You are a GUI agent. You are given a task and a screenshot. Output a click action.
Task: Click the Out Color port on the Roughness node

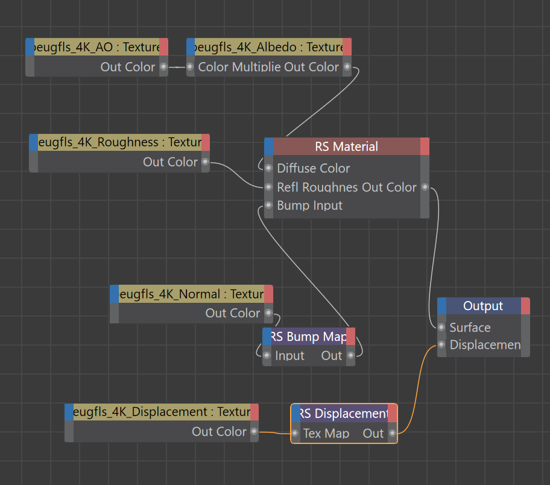(x=204, y=162)
